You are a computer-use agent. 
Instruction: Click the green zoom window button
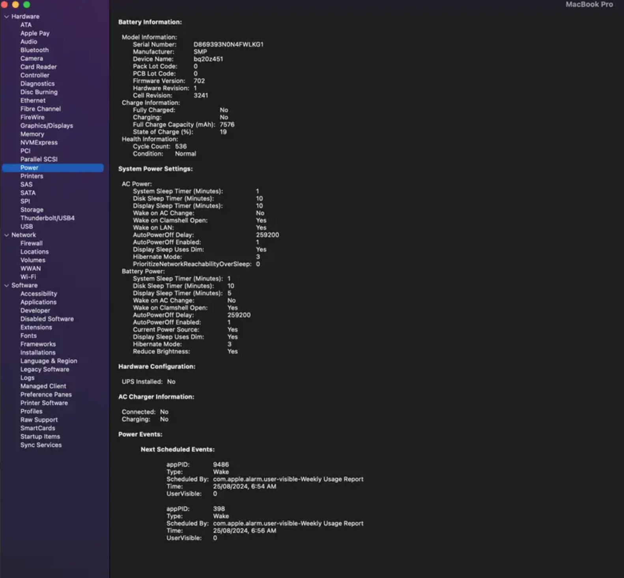(27, 4)
